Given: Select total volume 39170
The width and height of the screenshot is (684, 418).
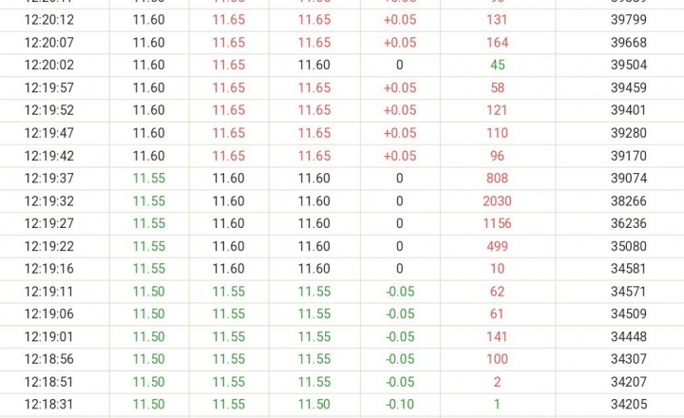Looking at the screenshot, I should [629, 156].
